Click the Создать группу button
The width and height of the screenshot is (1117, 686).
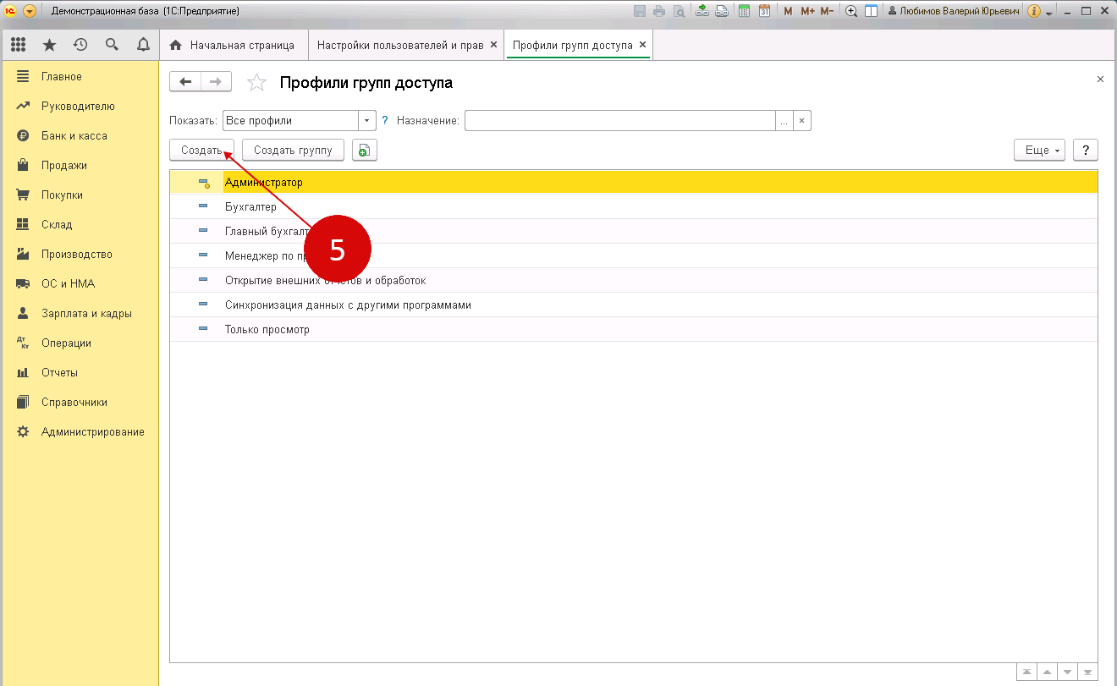(x=293, y=150)
